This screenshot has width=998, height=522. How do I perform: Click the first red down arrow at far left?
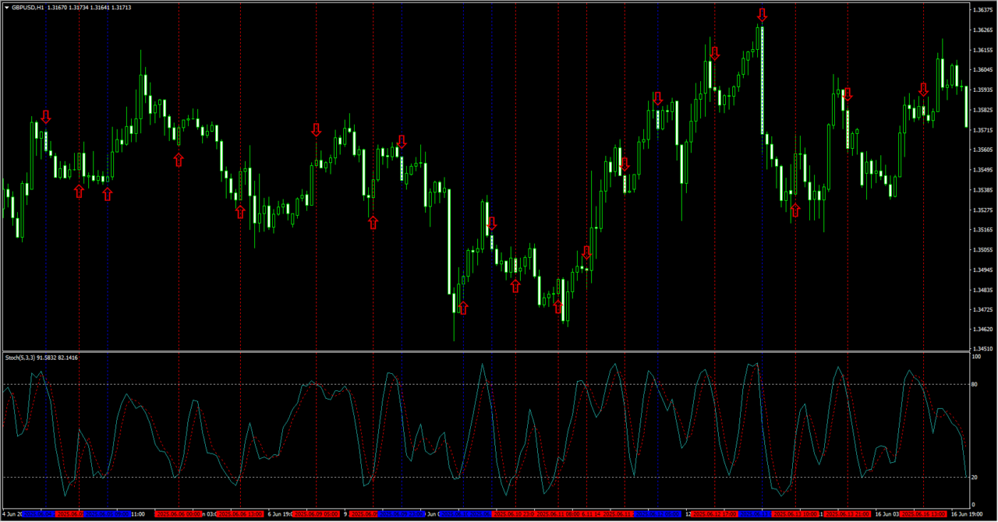(x=46, y=117)
